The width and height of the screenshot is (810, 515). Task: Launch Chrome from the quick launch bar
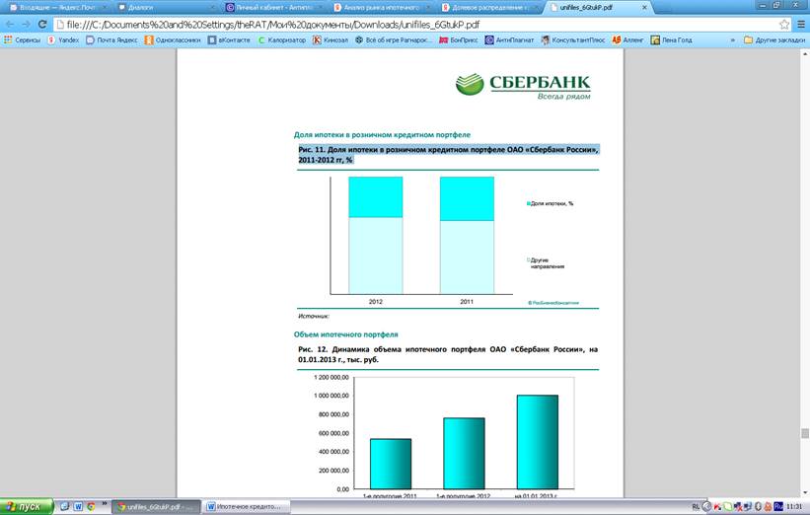(91, 506)
